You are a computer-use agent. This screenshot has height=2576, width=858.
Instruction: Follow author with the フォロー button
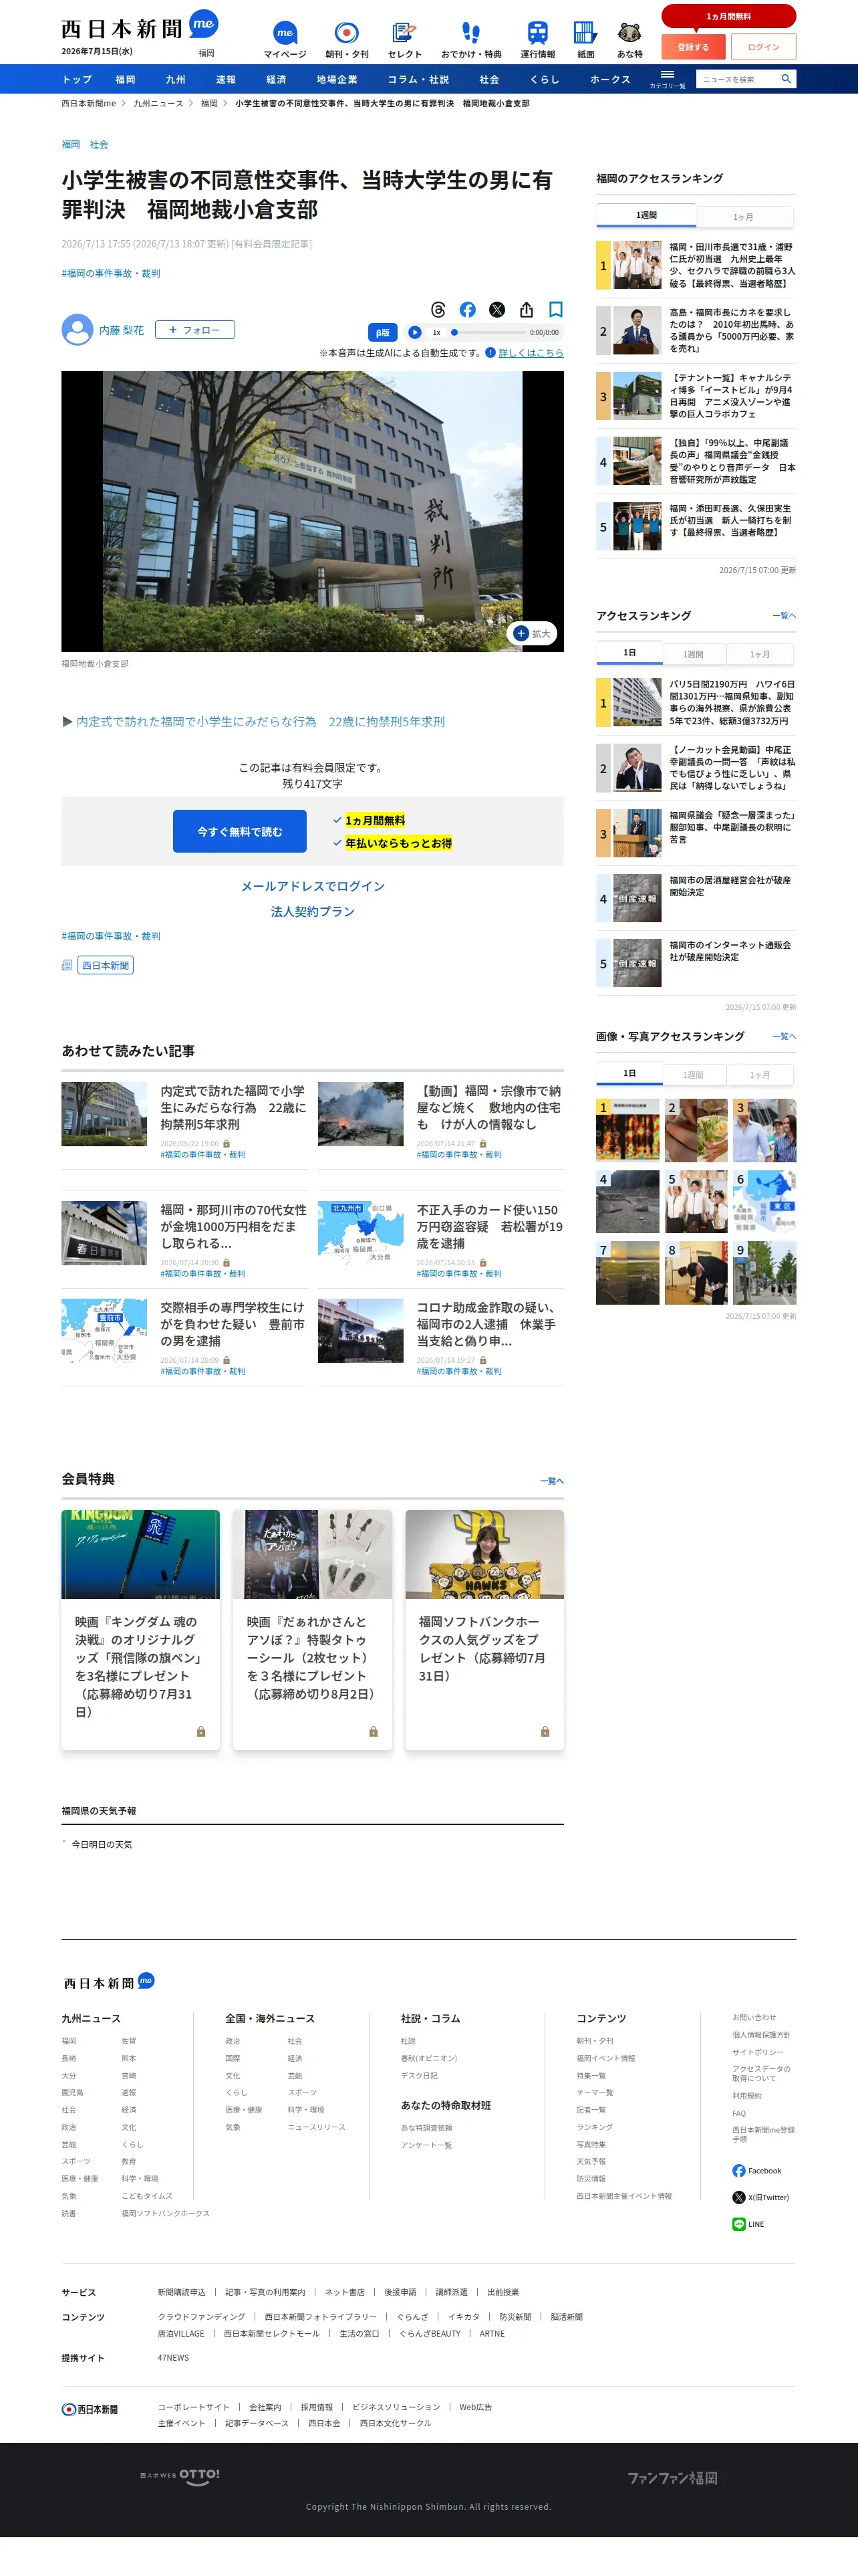(194, 330)
